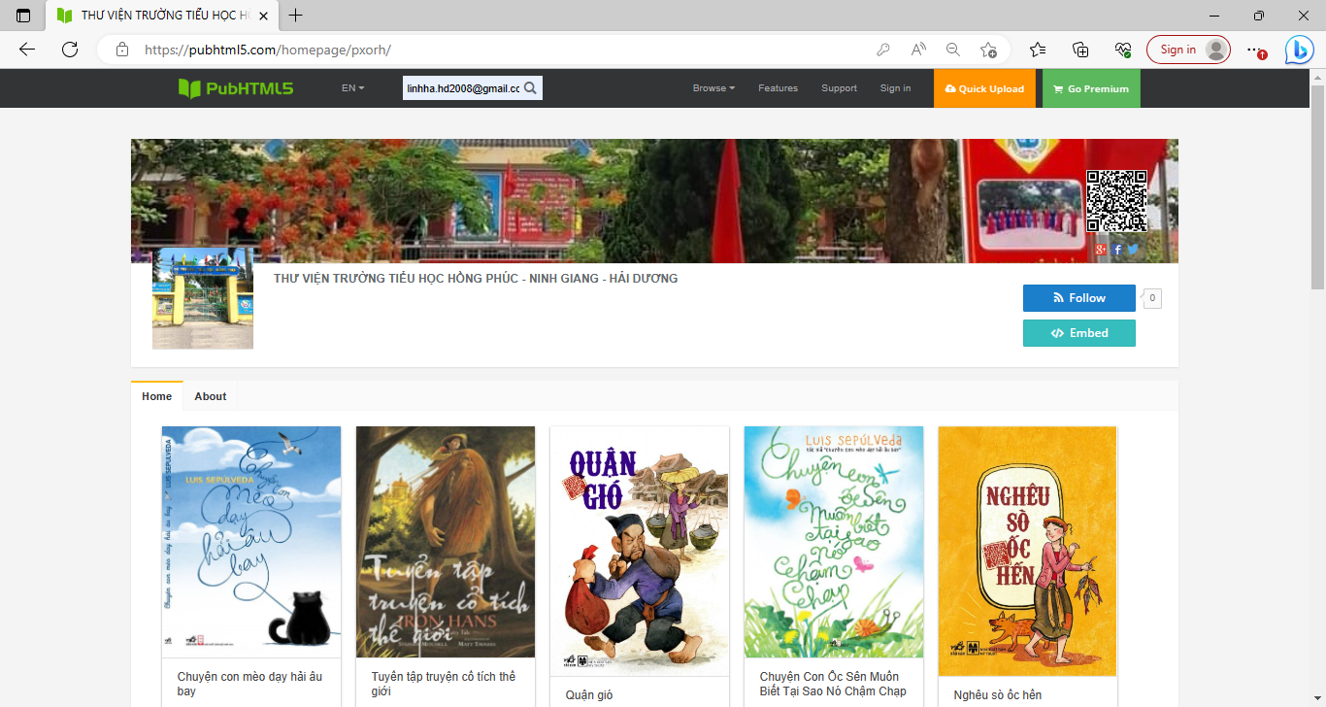The height and width of the screenshot is (707, 1326).
Task: Switch to the About tab
Action: [x=211, y=396]
